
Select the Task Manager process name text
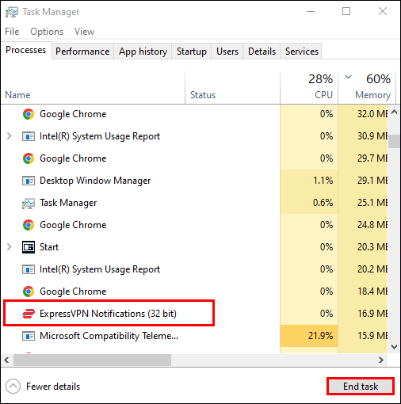tap(68, 203)
